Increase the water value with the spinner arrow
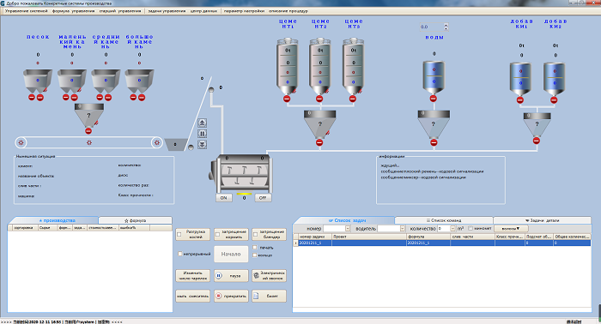Screen dimensions: 601x324 tap(446, 25)
